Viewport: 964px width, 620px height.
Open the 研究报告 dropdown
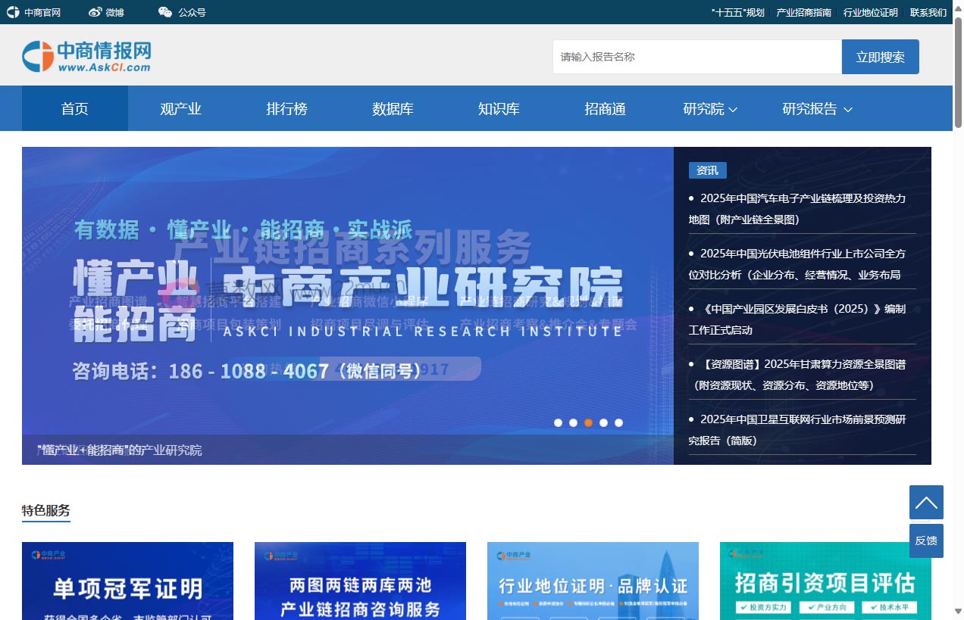[817, 108]
